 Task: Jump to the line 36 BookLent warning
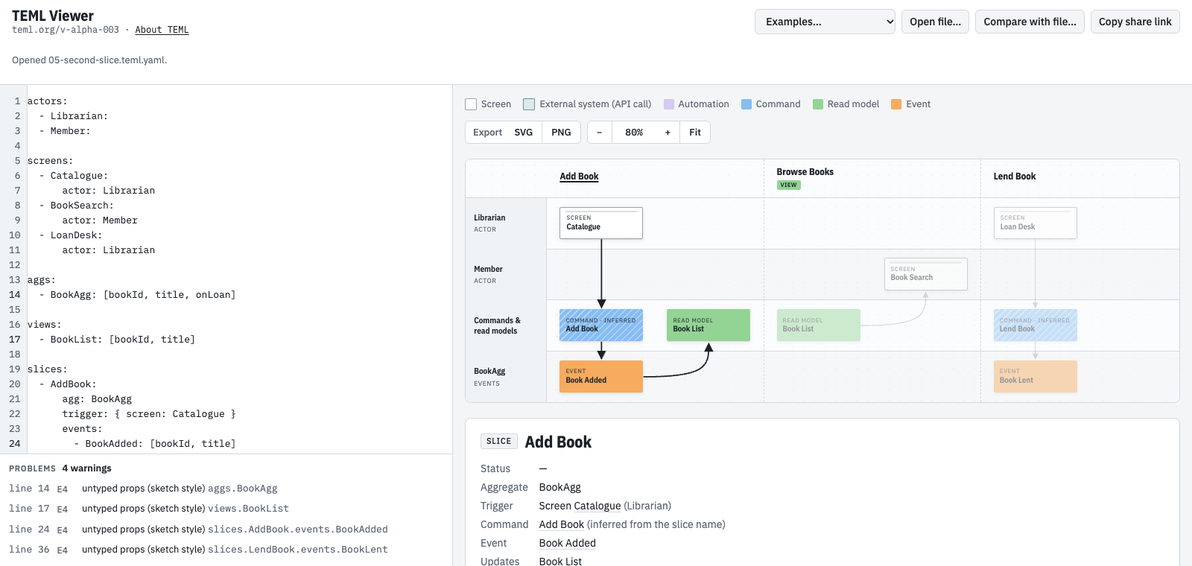pos(198,550)
